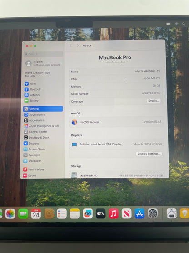Open Desktop & Dock settings
This screenshot has height=253, width=189.
(36, 138)
